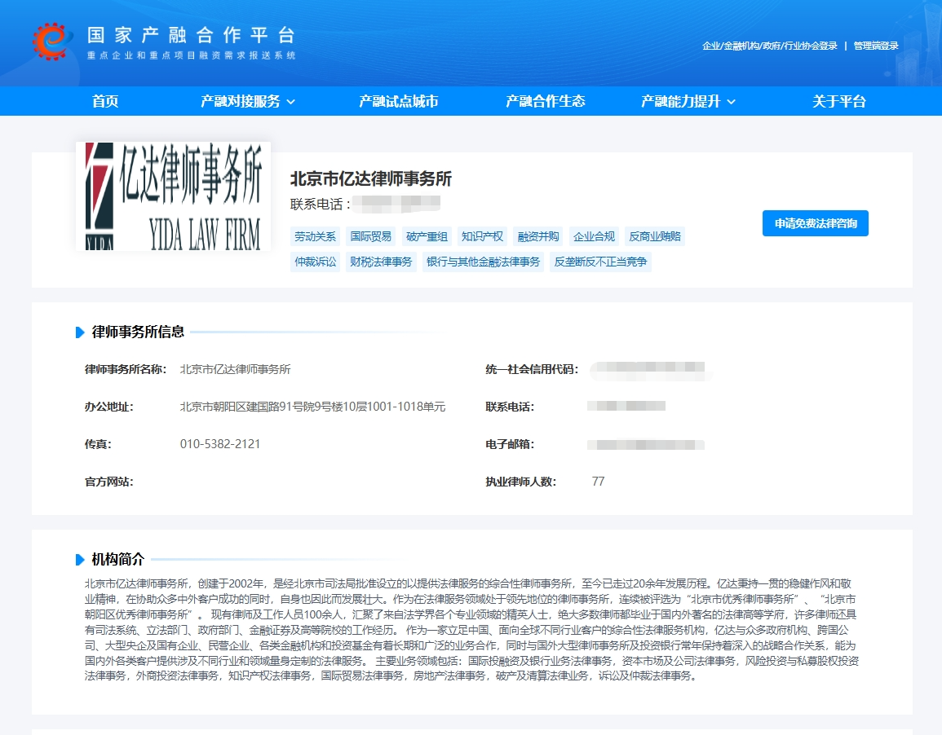
Task: Click the platform subtitle 重点企业和重点项目融资需求报送系统
Action: coord(191,55)
